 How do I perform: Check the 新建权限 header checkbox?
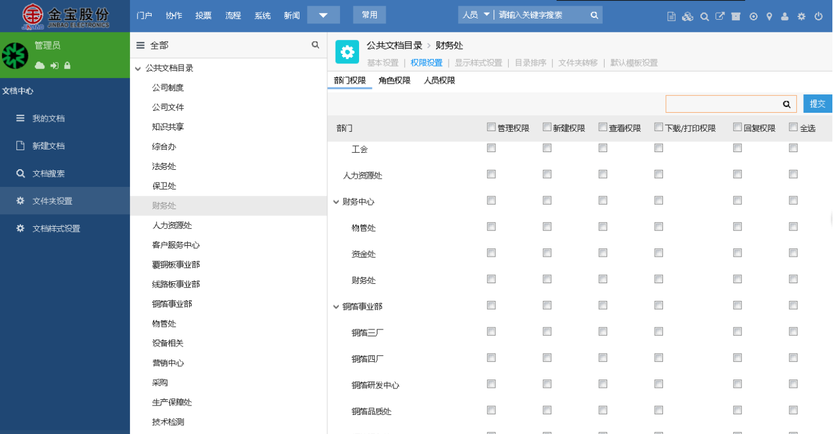pos(547,127)
